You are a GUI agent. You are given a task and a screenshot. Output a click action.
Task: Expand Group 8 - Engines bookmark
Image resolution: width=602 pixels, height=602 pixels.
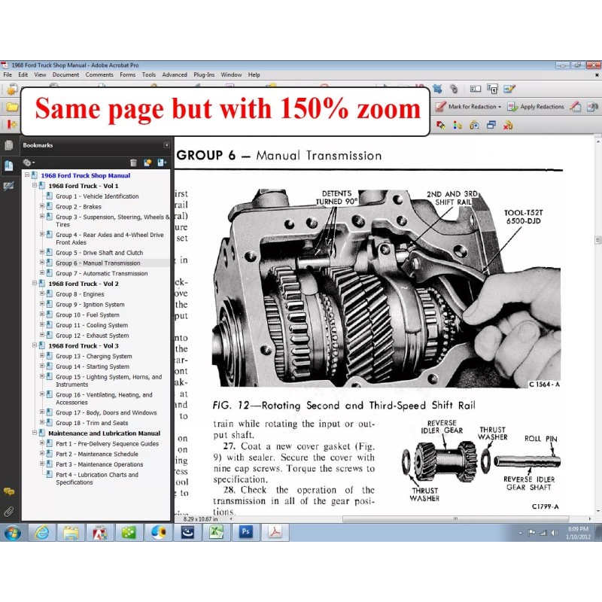pyautogui.click(x=43, y=294)
